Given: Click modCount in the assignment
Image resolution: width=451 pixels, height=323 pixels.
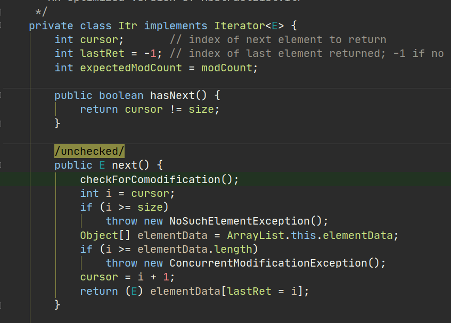Looking at the screenshot, I should click(x=226, y=68).
